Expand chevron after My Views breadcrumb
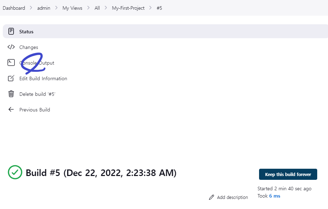 [88, 8]
